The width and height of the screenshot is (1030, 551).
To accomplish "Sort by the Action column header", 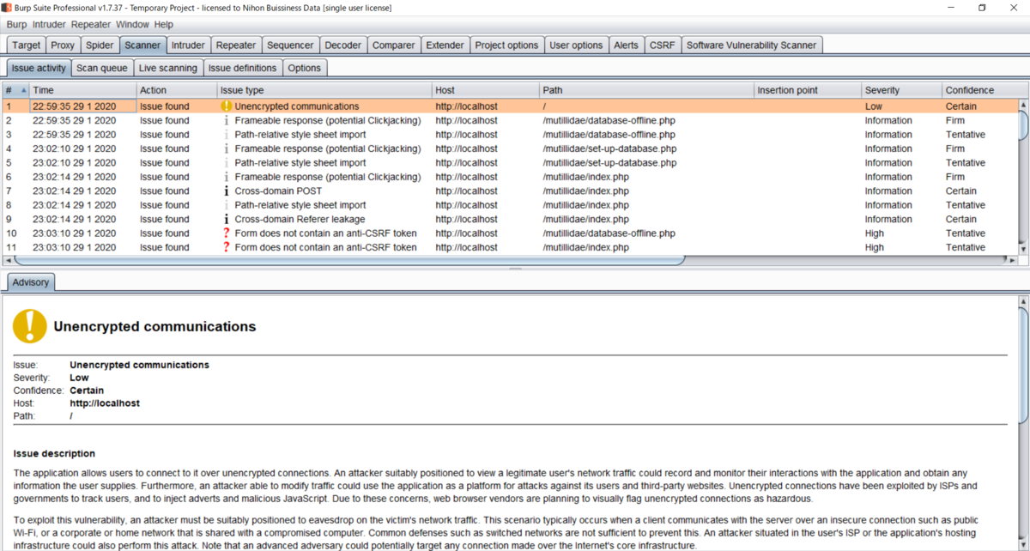I will pos(176,90).
